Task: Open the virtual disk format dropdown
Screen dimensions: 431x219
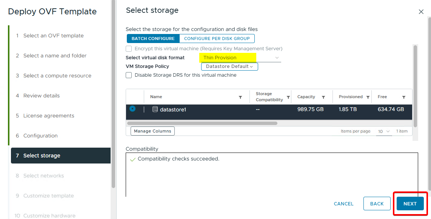Action: (x=240, y=58)
